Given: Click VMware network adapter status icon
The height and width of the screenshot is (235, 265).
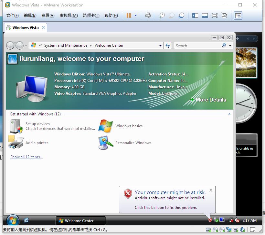Looking at the screenshot, I should 229,230.
